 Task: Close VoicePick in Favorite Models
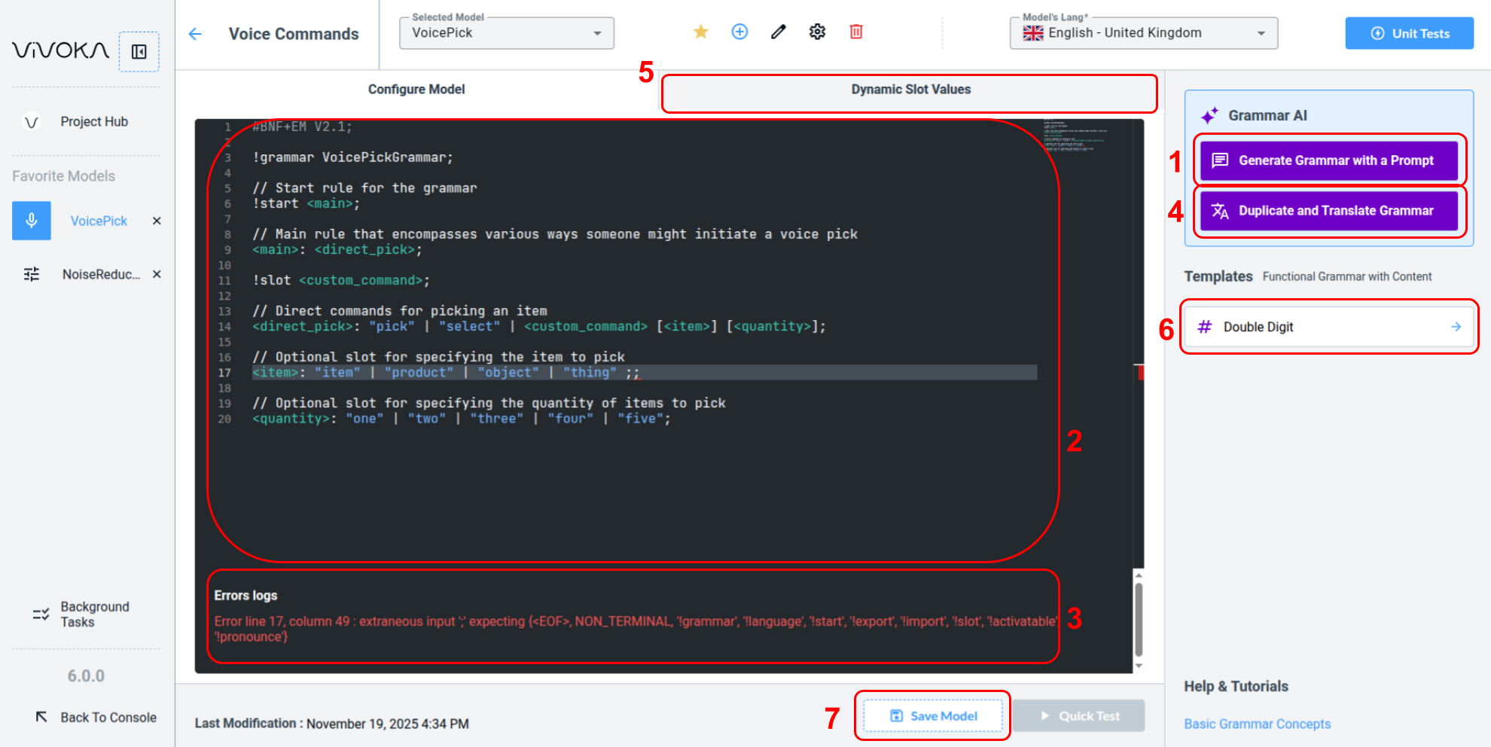pos(157,221)
